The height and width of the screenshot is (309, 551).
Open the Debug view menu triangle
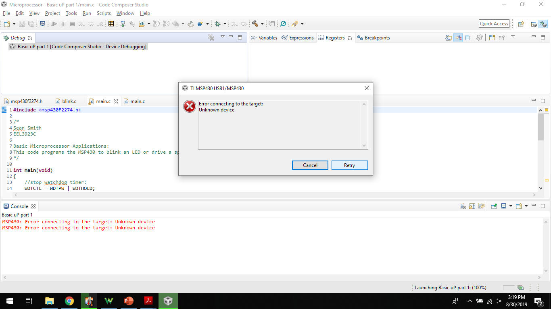pyautogui.click(x=222, y=37)
